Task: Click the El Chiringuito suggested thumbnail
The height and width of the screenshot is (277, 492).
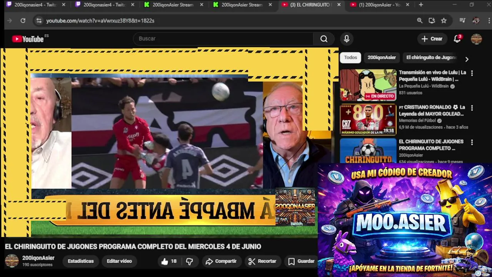Action: (368, 150)
